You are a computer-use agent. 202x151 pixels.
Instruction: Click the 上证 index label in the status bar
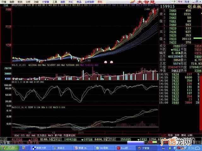coord(3,139)
